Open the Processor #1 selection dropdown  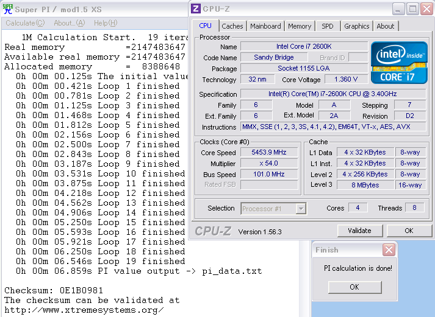click(301, 209)
